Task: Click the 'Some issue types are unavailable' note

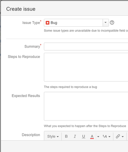Action: coord(86,30)
